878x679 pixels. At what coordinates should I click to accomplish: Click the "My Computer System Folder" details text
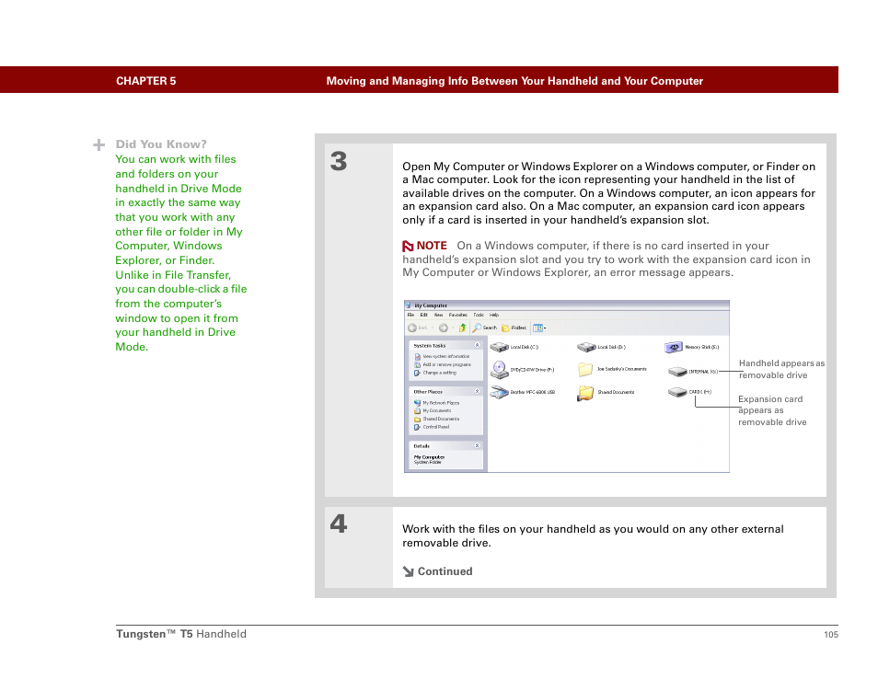[430, 460]
